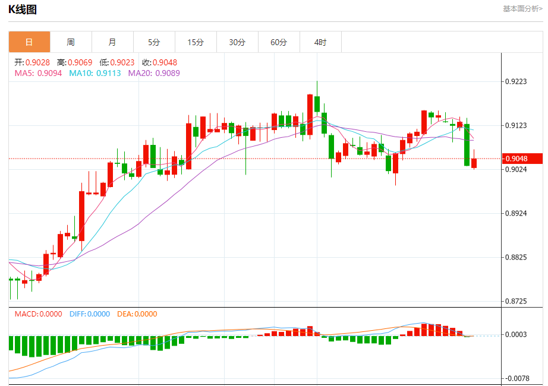This screenshot has height=386, width=548.
Task: Click the 0.9024 price axis label
Action: tap(516, 169)
